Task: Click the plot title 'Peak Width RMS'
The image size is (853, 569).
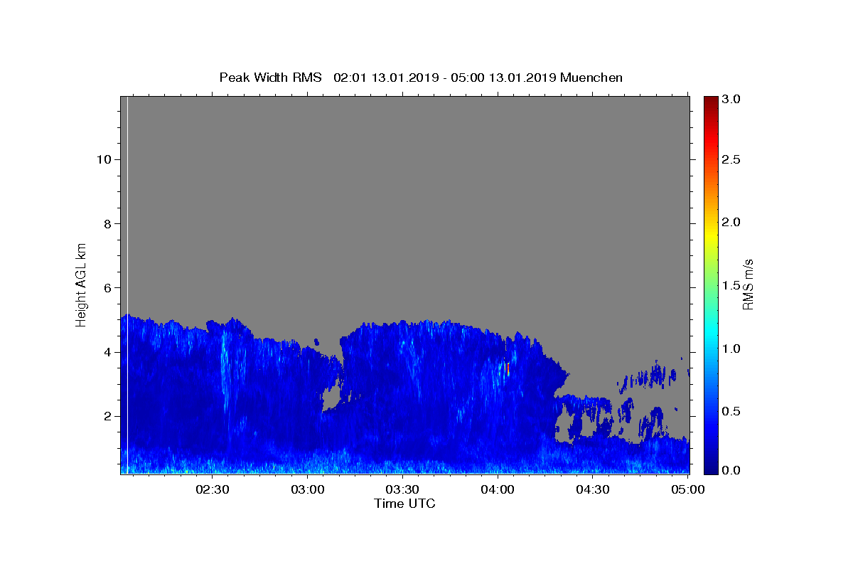Action: tap(270, 78)
